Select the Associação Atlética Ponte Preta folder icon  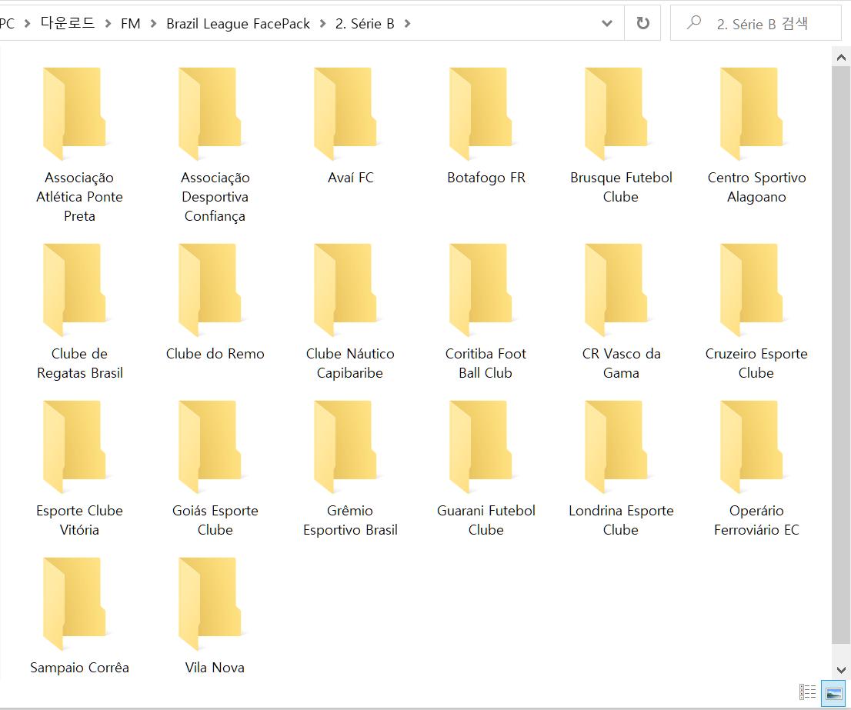click(75, 113)
